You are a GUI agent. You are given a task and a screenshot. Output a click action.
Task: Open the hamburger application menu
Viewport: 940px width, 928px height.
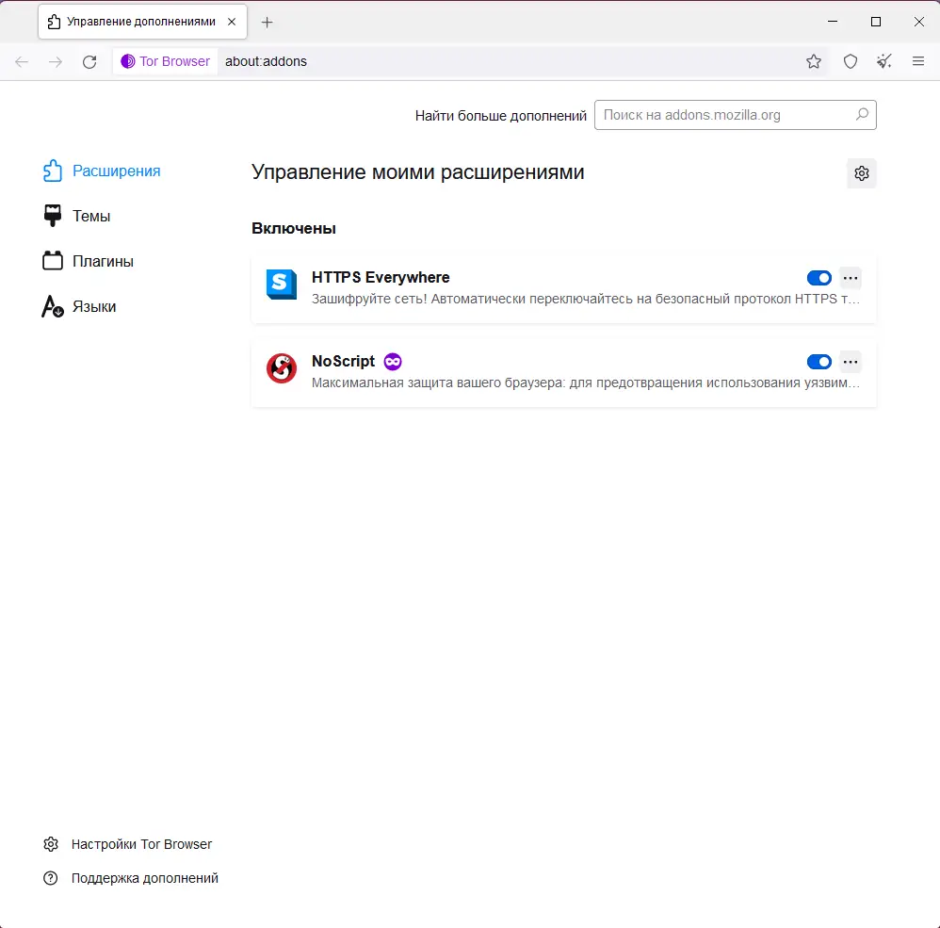pyautogui.click(x=917, y=61)
